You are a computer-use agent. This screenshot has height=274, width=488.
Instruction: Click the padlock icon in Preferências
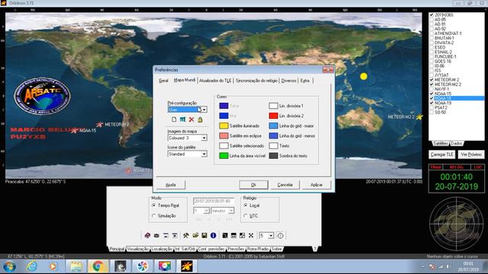200,119
